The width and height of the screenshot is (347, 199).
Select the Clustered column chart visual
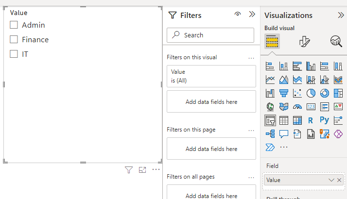point(311,66)
